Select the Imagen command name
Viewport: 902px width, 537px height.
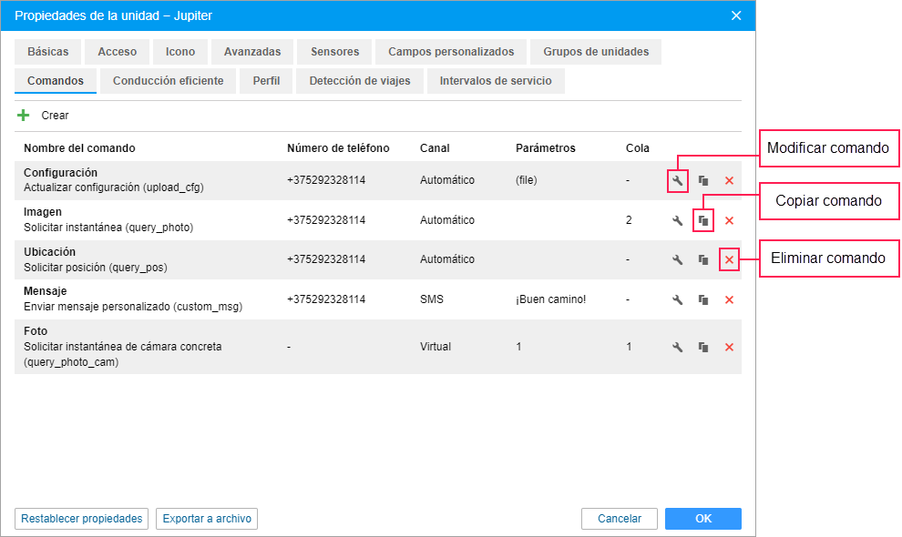click(x=43, y=211)
